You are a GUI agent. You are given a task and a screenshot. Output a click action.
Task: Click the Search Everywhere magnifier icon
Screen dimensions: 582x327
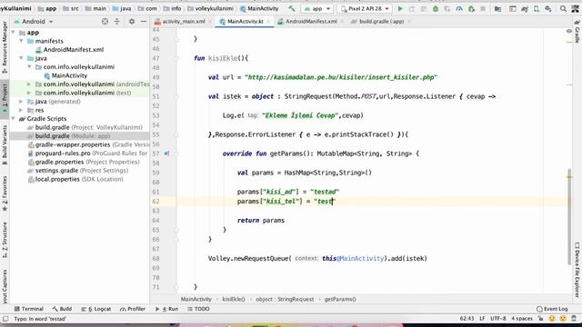pos(563,8)
